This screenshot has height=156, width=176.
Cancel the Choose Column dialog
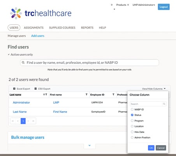161,148
